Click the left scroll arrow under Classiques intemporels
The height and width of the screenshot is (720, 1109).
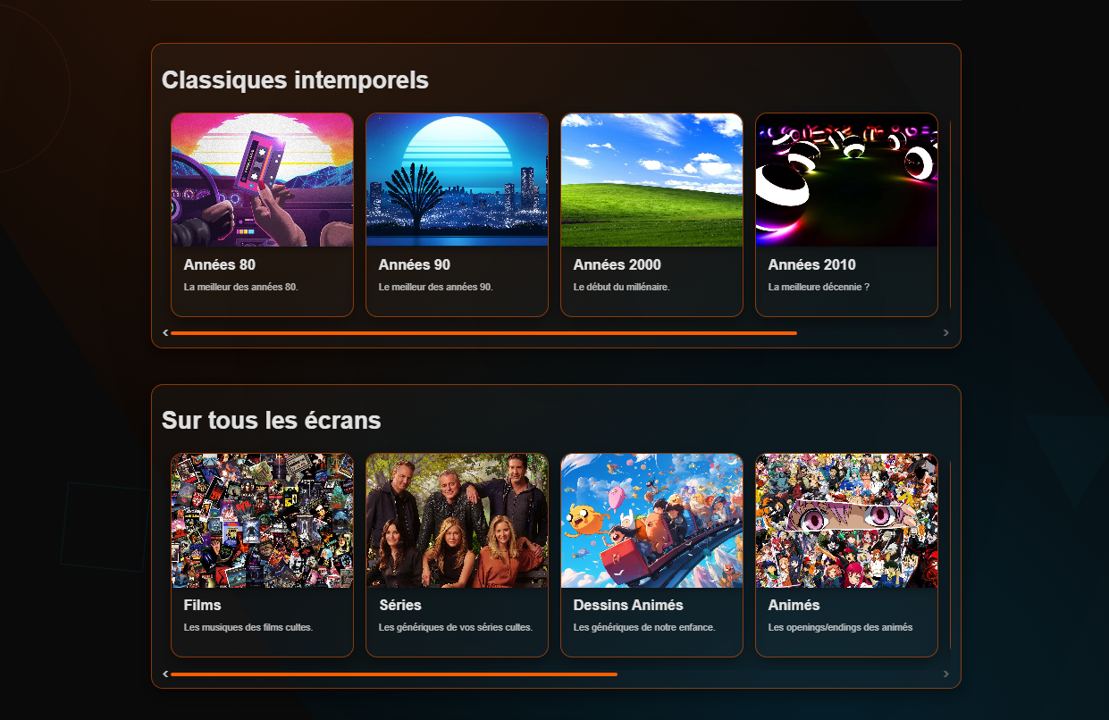tap(165, 332)
